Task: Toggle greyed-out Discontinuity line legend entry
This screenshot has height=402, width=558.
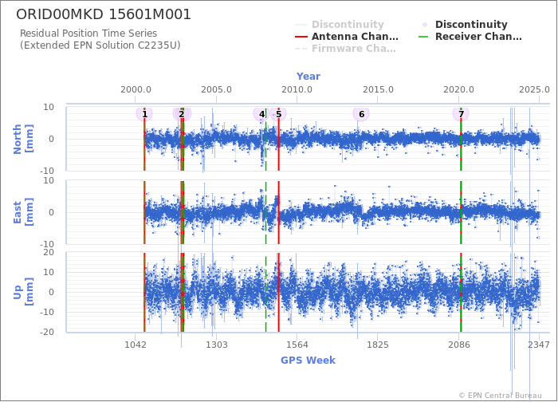Action: pos(340,25)
